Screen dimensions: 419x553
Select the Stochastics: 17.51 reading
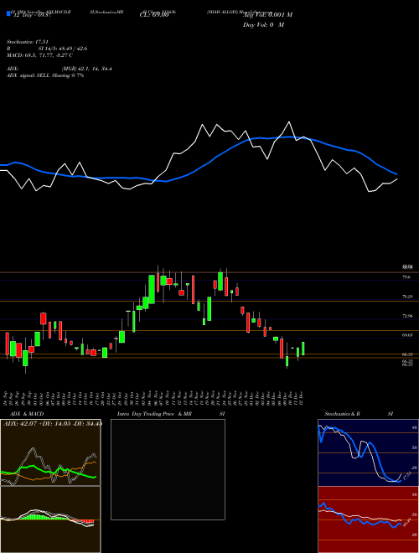[x=27, y=42]
